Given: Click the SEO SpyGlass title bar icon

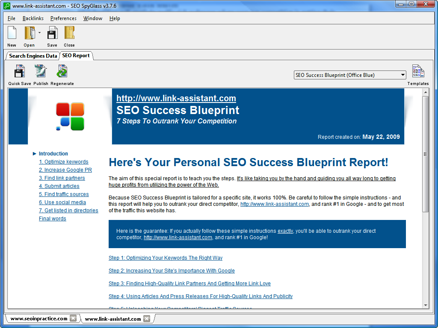Looking at the screenshot, I should [7, 6].
